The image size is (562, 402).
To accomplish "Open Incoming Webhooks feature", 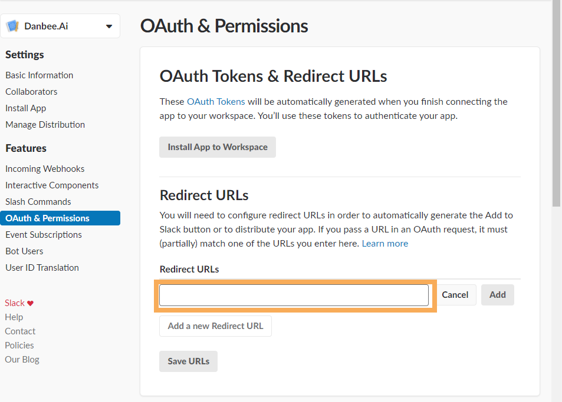I will [x=45, y=169].
